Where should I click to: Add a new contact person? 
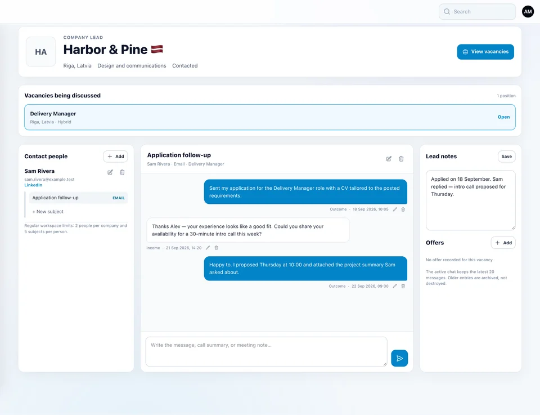[115, 157]
